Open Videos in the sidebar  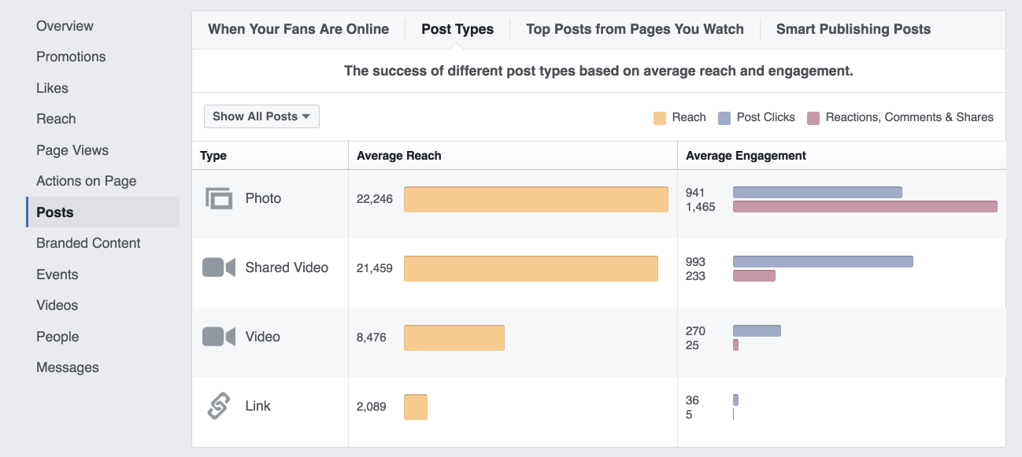(x=57, y=305)
